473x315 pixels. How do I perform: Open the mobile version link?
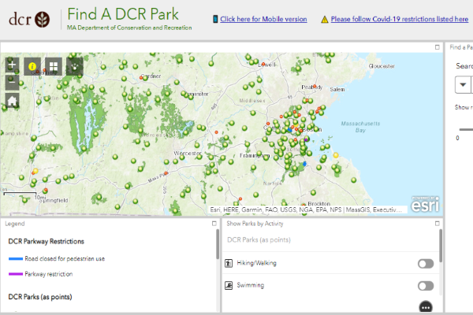coord(263,18)
